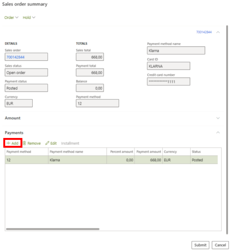
Task: Click the Add payment plus icon
Action: click(8, 143)
